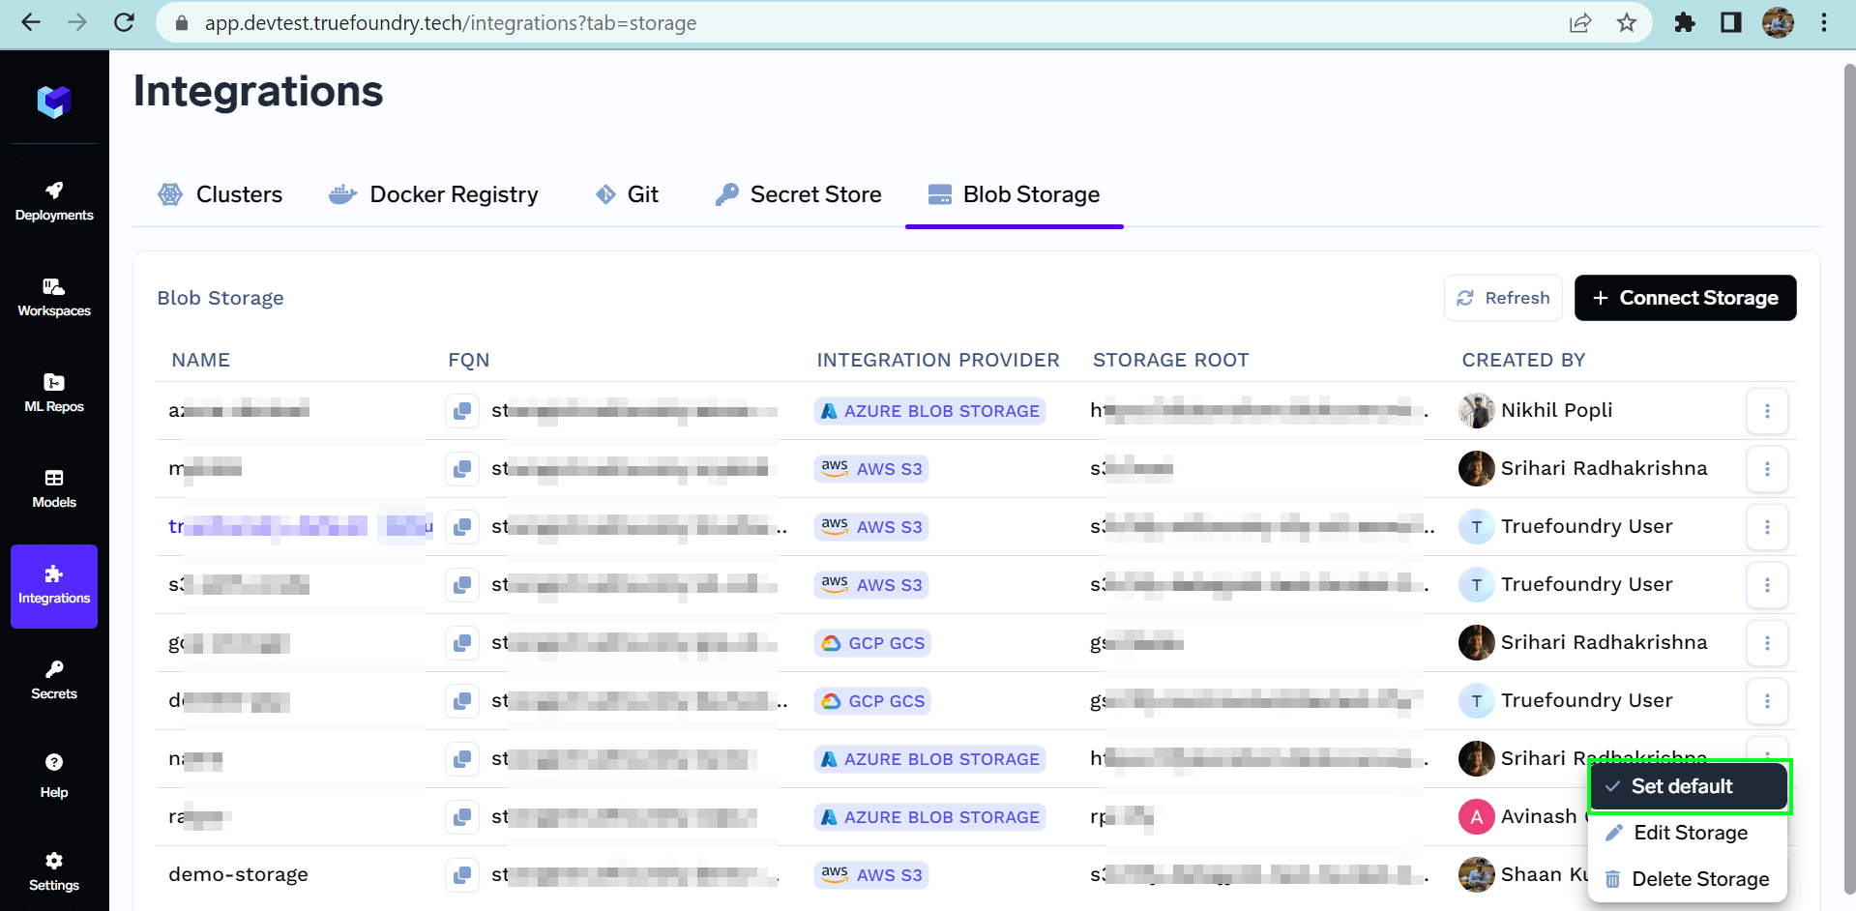Choose Delete Storage in the menu
Screen dimensions: 1856x911
pos(1688,879)
